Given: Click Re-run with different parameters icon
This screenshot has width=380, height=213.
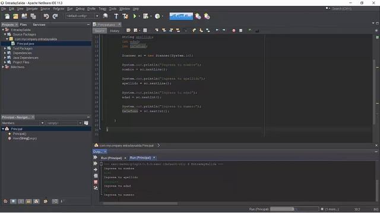Looking at the screenshot, I should 96,163.
